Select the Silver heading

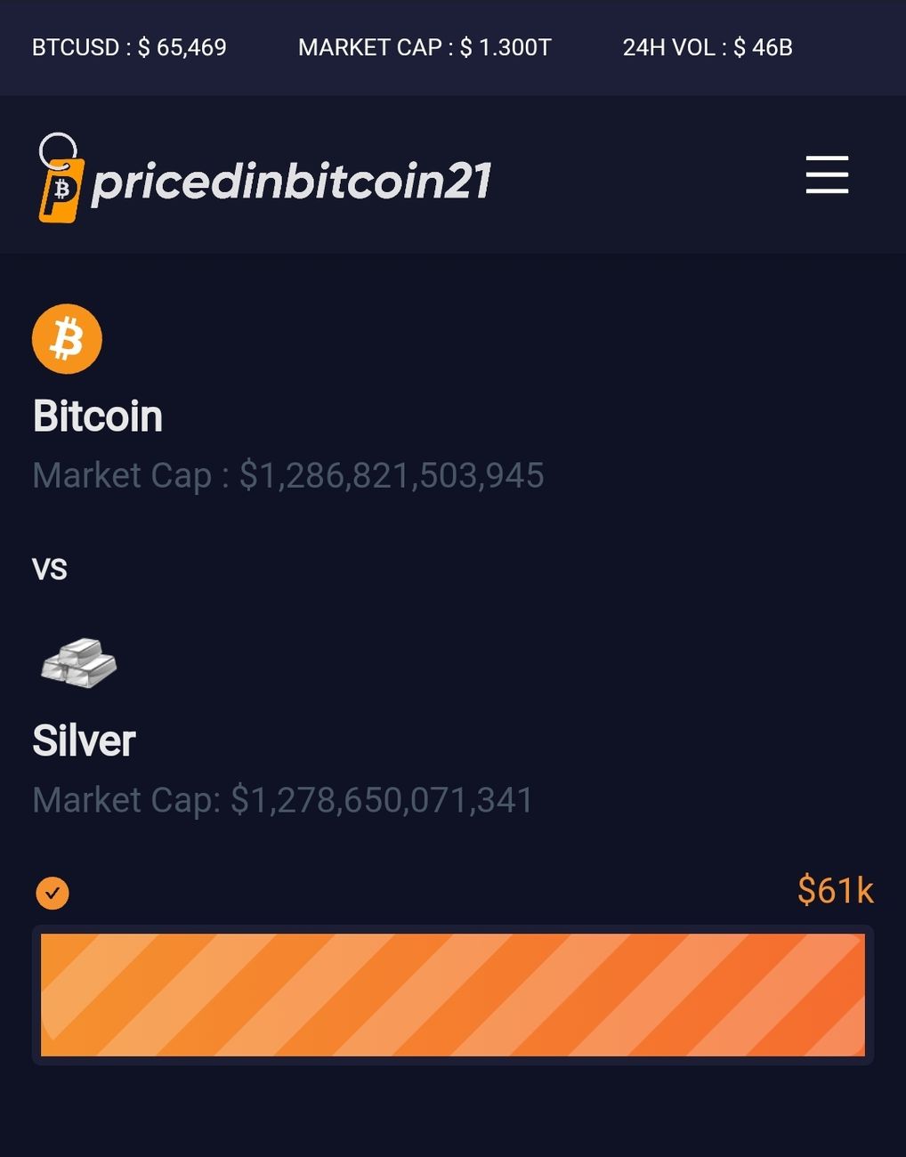point(84,740)
